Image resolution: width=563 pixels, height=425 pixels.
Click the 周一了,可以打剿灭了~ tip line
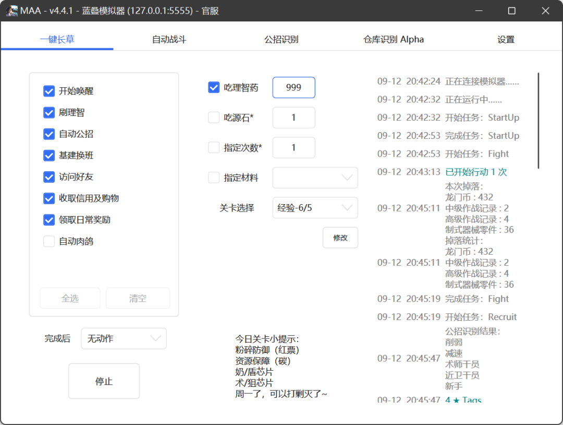(281, 394)
